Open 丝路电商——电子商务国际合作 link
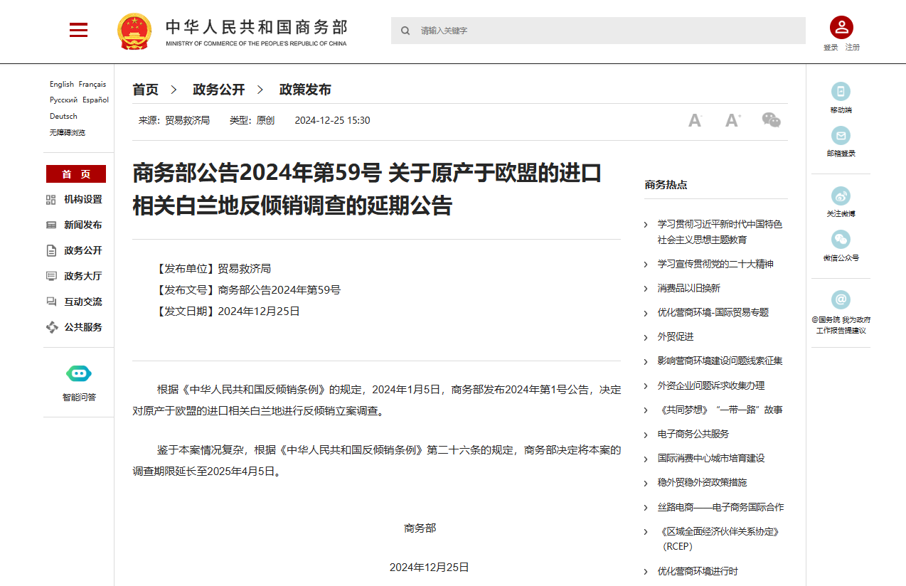Image resolution: width=906 pixels, height=586 pixels. [720, 507]
